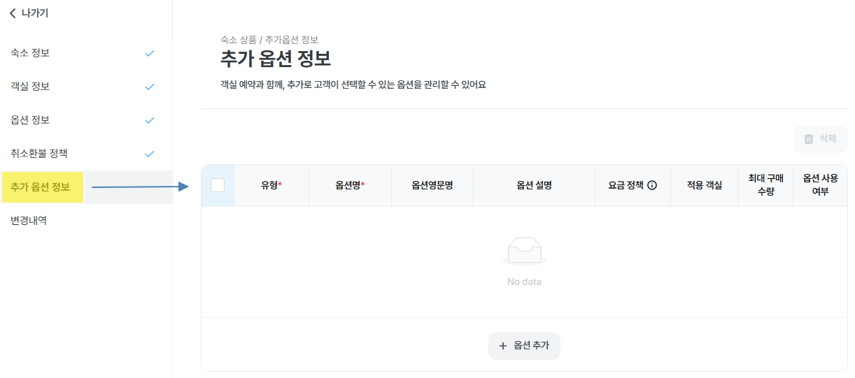Open 변경내역 in the sidebar
The image size is (855, 378).
(29, 221)
